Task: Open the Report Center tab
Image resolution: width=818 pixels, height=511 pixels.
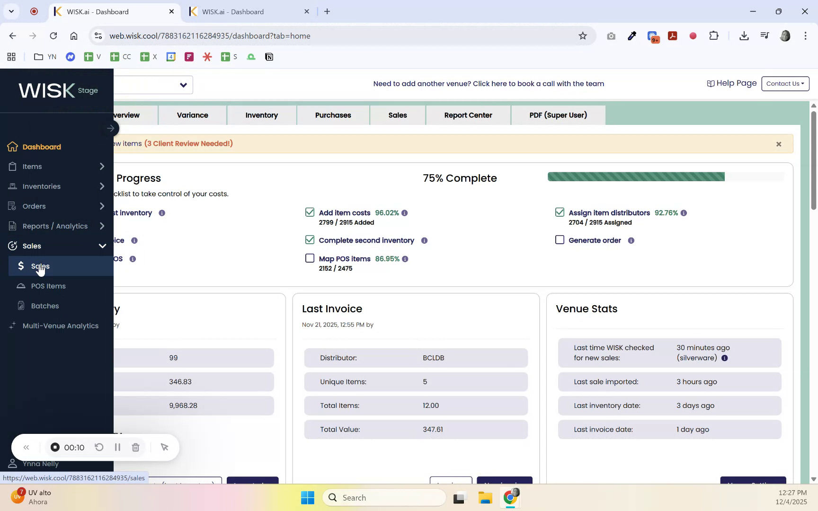Action: 468,115
